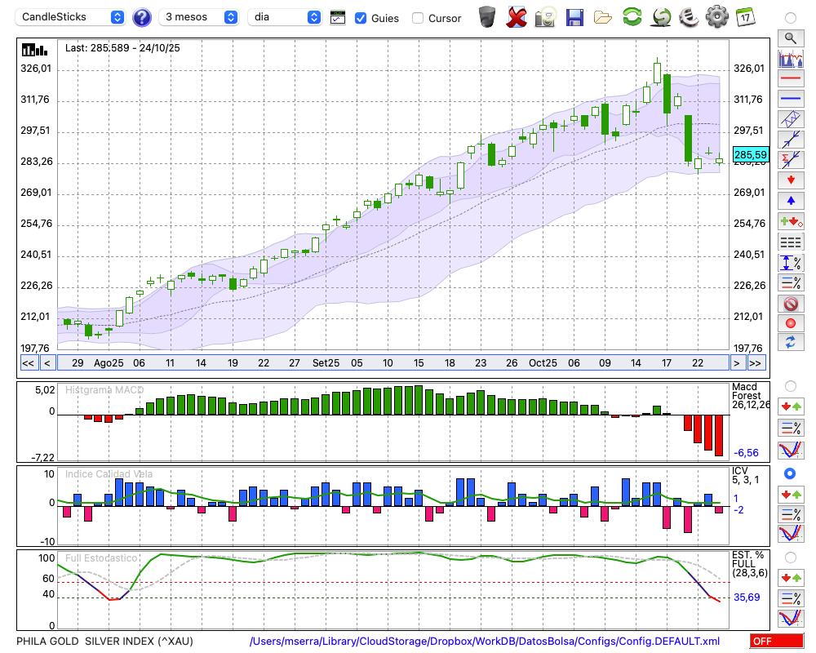
Task: Click the ICV panel red-green arrows icon
Action: [x=791, y=494]
